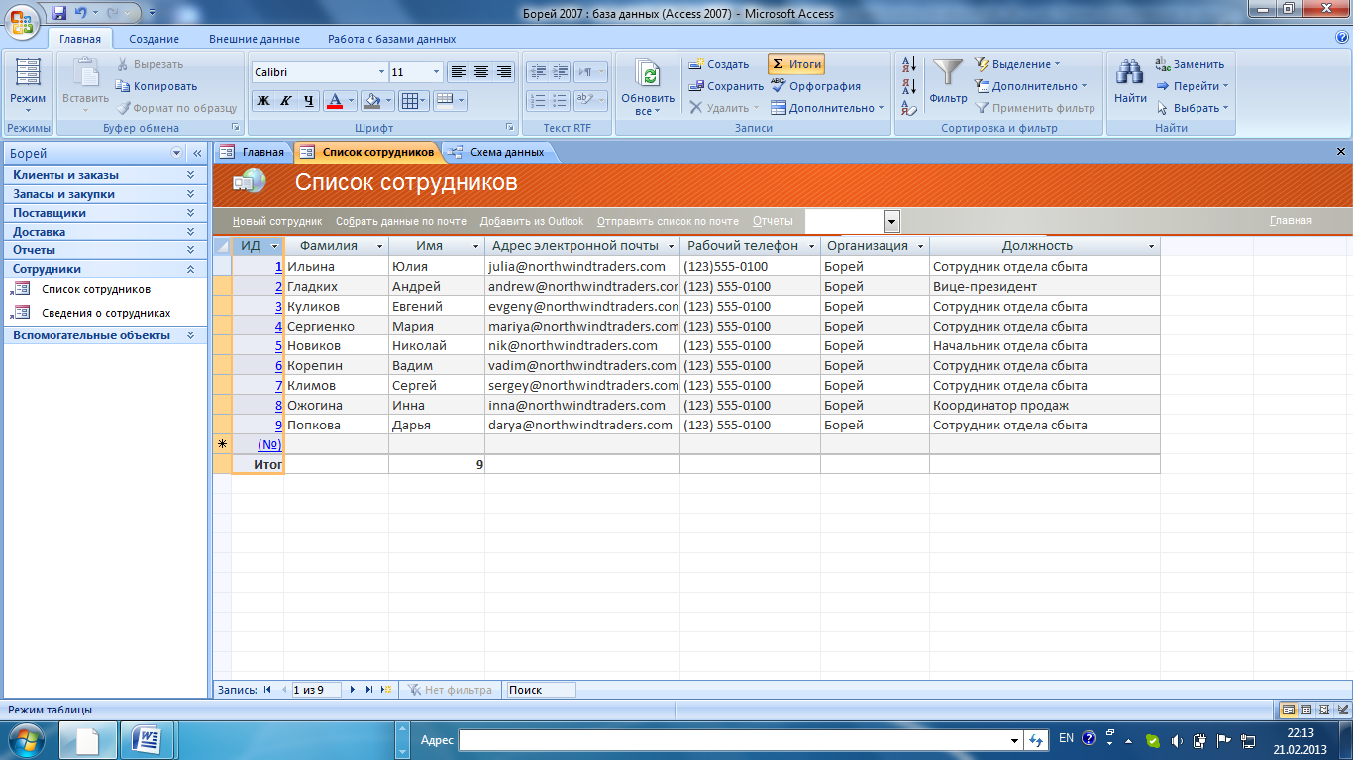Open the Calibri font name dropdown
The width and height of the screenshot is (1353, 760).
point(381,72)
